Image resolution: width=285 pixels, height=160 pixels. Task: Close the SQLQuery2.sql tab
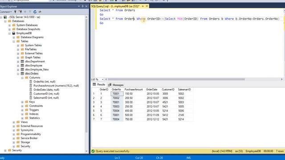tap(147, 6)
